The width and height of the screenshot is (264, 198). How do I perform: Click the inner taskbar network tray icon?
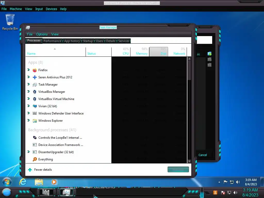tap(232, 182)
